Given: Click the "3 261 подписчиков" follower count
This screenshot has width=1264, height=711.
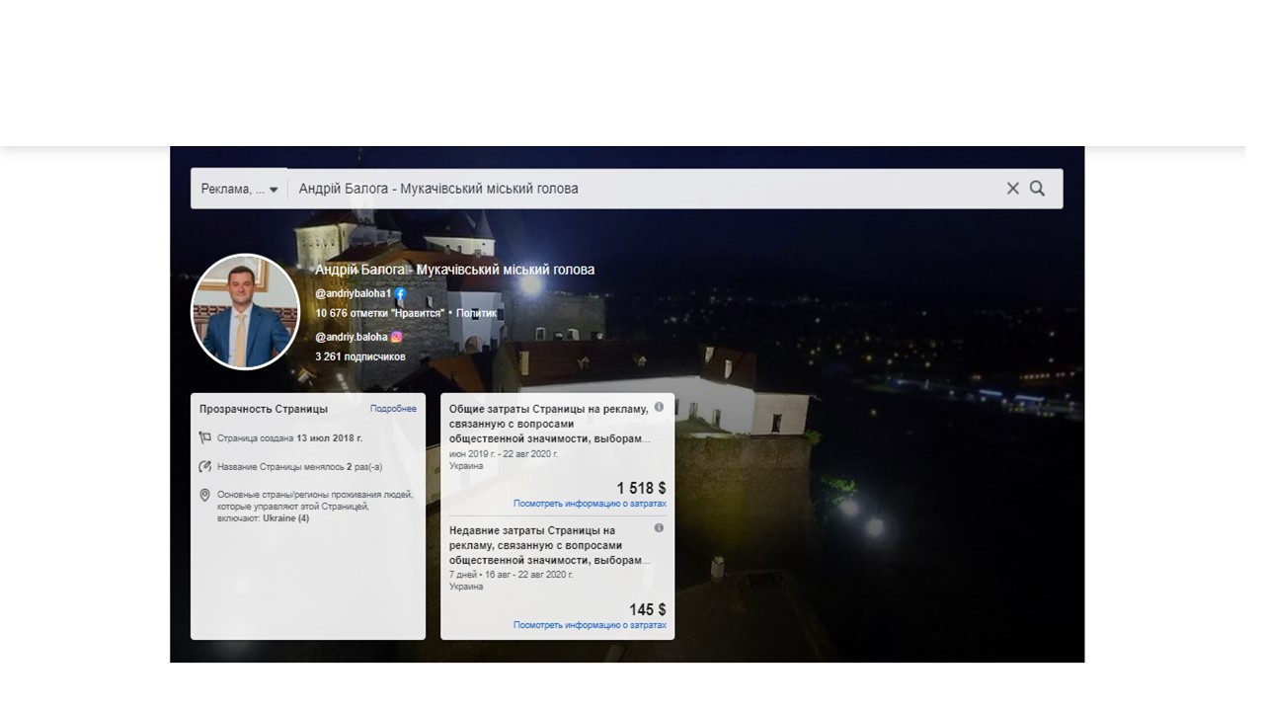Looking at the screenshot, I should (360, 356).
